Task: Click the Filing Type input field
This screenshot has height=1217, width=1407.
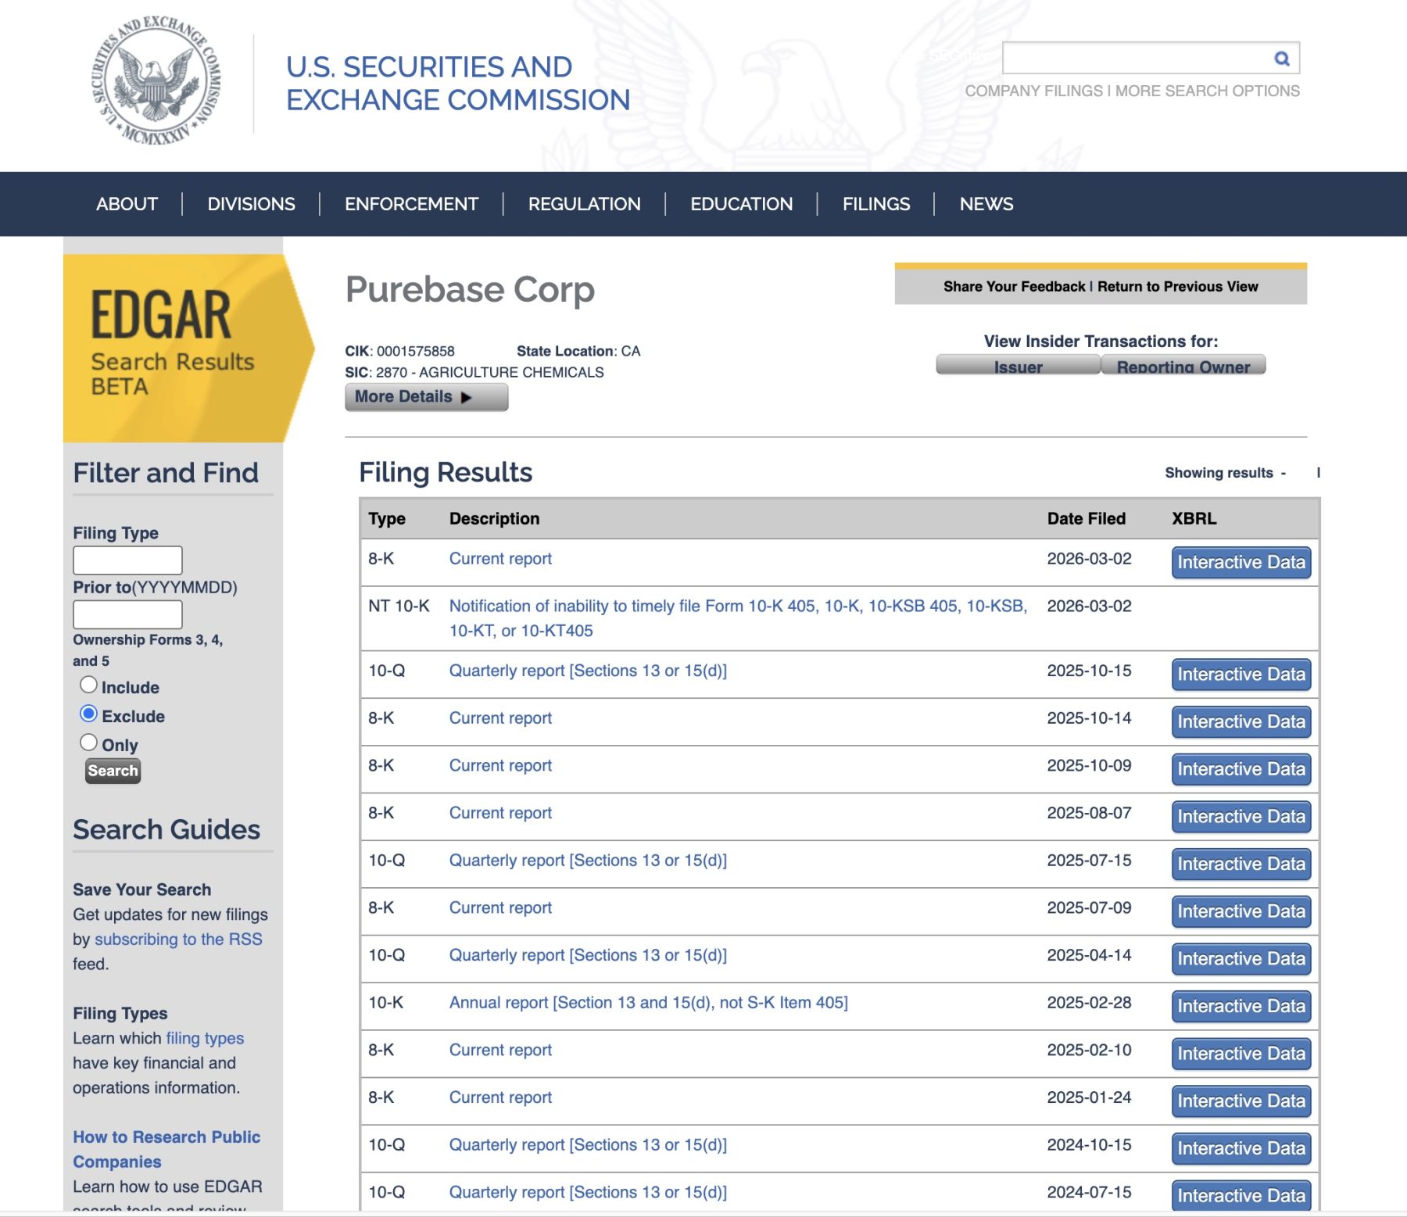Action: click(127, 560)
